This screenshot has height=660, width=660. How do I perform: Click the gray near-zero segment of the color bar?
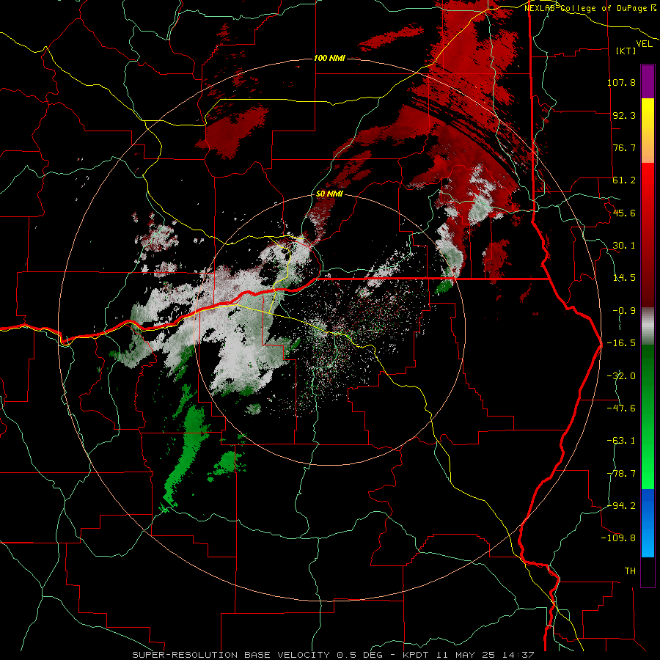point(648,326)
